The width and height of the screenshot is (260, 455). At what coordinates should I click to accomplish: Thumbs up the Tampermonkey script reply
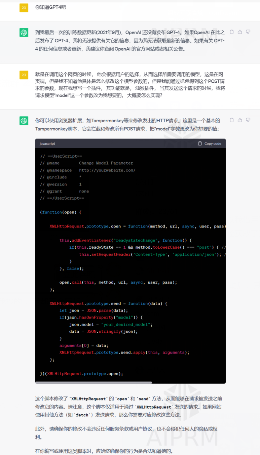(240, 120)
